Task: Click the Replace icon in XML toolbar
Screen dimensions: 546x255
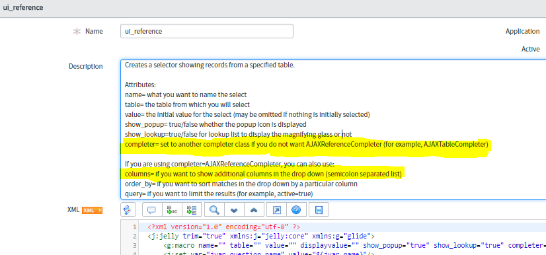Action: point(171,210)
